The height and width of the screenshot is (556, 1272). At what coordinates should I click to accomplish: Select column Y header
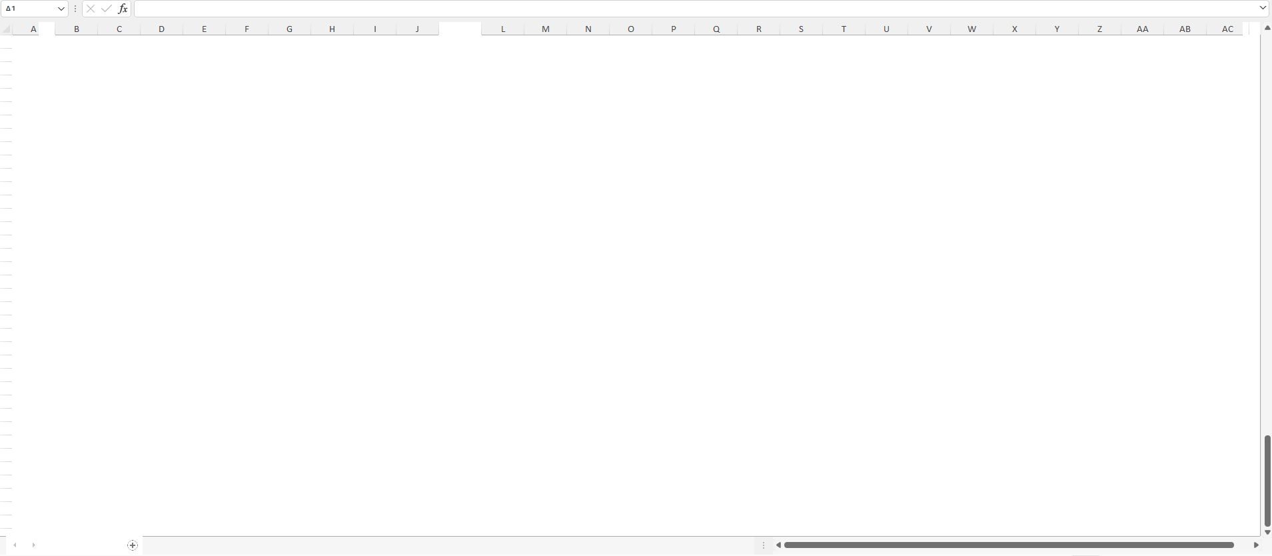(1057, 29)
